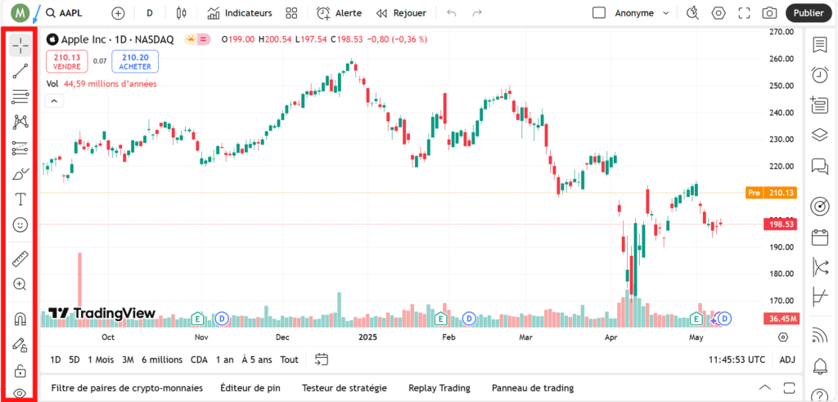
Task: Open the Testeur de stratégie tab
Action: [x=345, y=388]
